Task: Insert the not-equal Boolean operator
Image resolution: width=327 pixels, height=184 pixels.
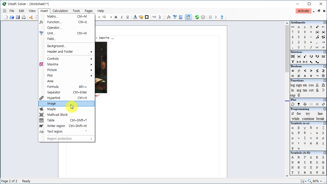Action: pos(299,71)
